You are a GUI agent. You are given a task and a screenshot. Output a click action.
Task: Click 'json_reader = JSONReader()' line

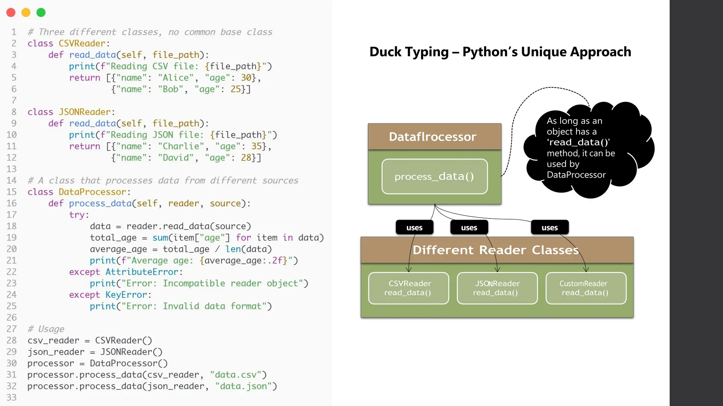pos(95,352)
